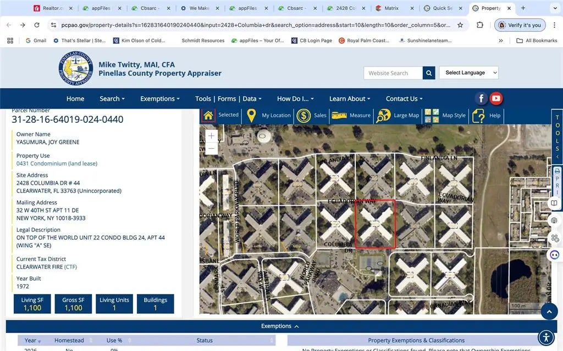Open the accessibility options icon
563x351 pixels.
545,337
